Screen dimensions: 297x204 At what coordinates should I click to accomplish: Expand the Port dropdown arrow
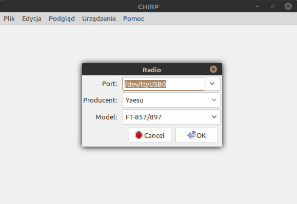point(212,84)
